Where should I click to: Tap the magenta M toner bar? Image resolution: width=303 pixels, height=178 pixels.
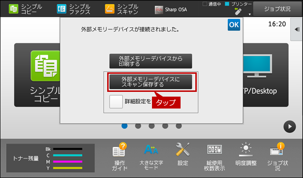68,162
